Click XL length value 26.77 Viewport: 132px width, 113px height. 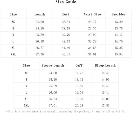pyautogui.click(x=40, y=48)
